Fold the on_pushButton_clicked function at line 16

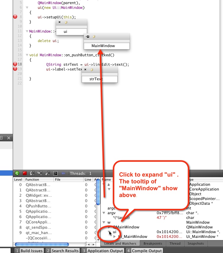tap(27, 55)
